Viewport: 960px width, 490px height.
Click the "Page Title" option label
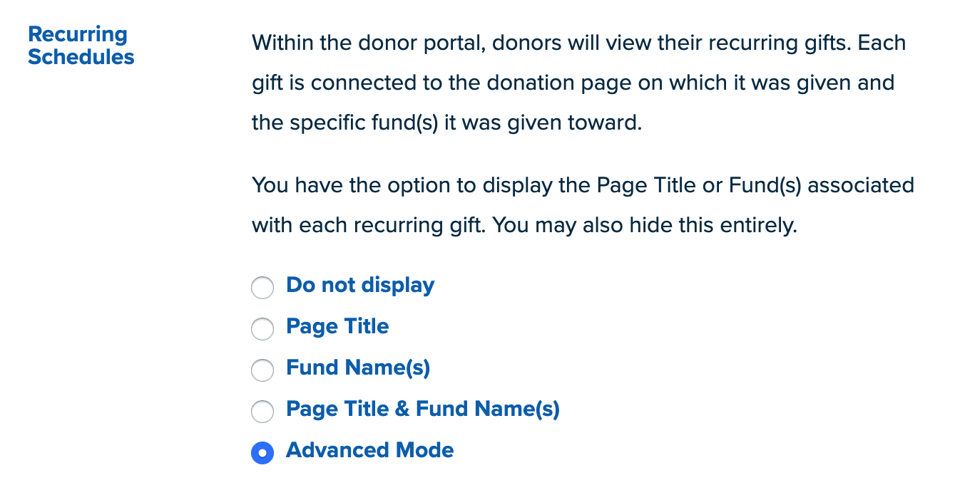pyautogui.click(x=337, y=326)
